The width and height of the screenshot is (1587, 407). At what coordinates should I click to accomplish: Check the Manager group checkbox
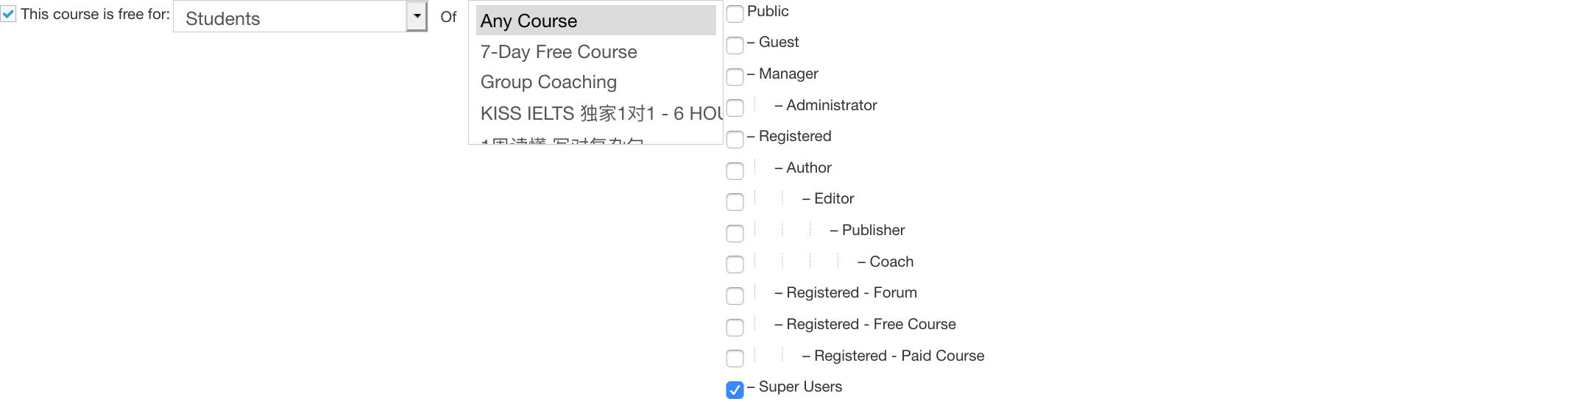[735, 76]
